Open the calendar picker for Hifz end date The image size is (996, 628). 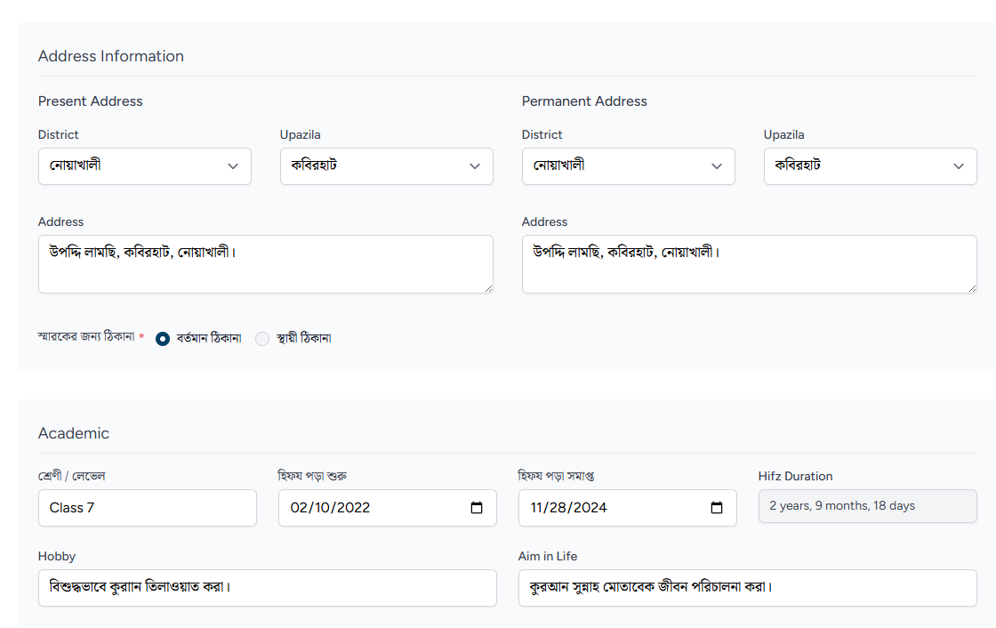717,508
